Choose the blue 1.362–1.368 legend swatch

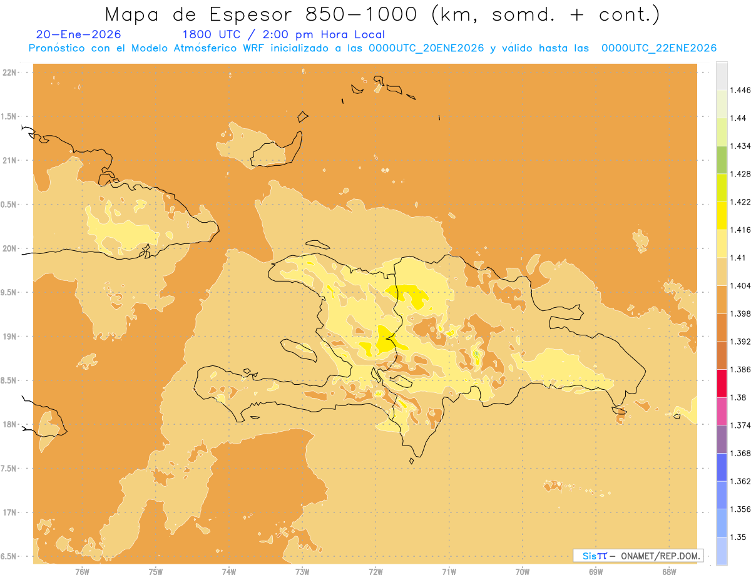click(x=722, y=467)
